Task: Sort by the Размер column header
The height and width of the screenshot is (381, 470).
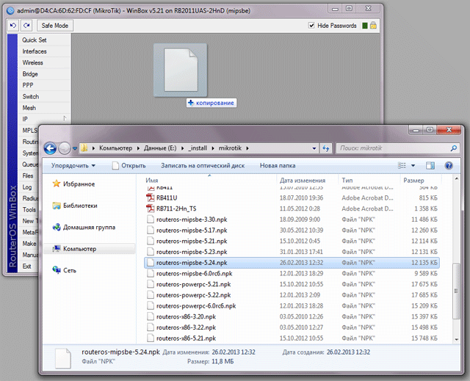Action: [x=413, y=181]
